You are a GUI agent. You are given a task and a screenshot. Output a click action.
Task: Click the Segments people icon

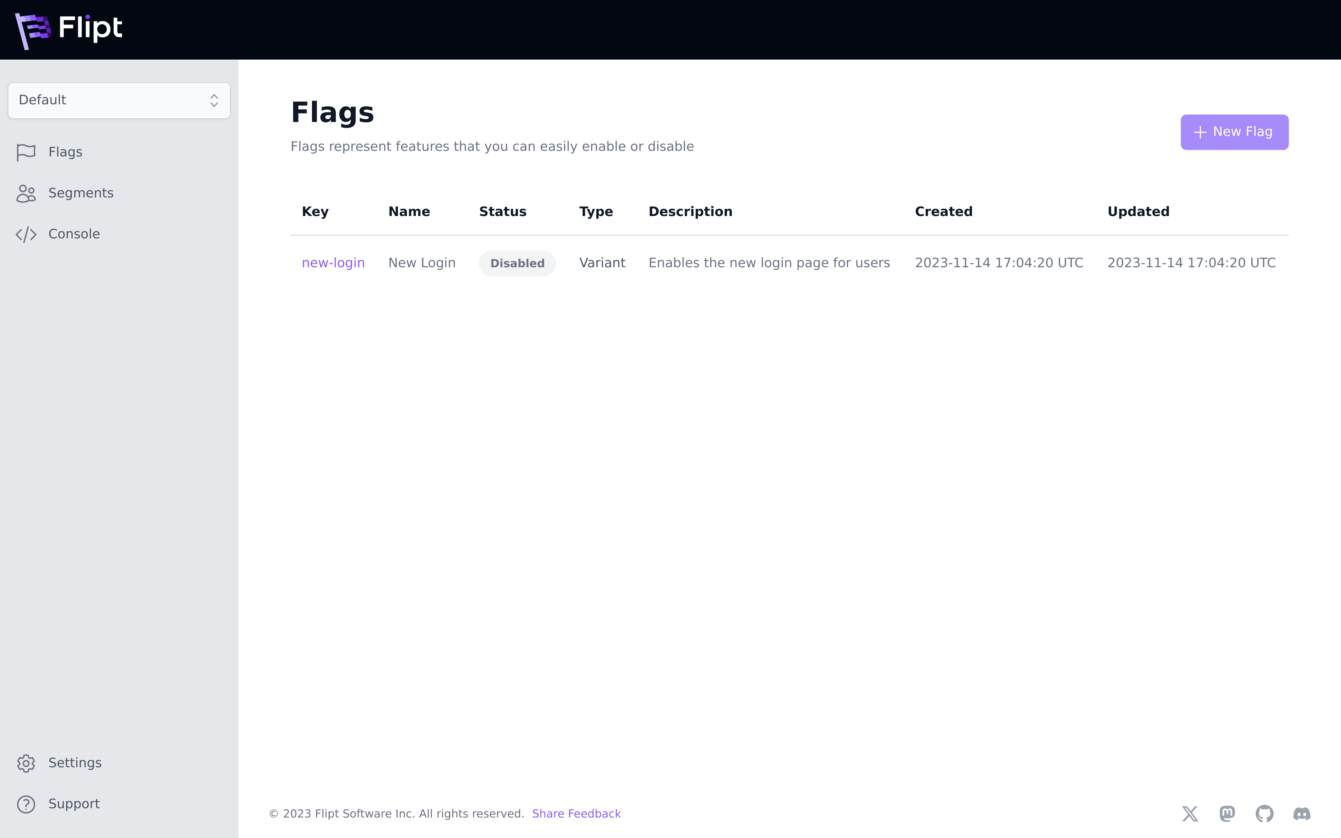point(26,193)
